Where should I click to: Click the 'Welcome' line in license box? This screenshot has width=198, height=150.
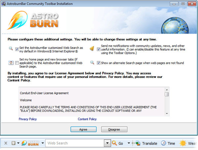coord(26,100)
